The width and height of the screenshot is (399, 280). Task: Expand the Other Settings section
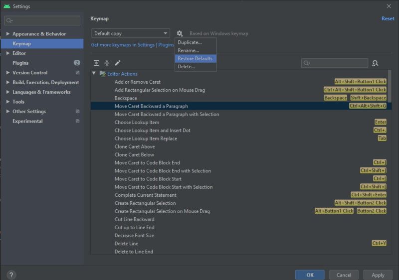(x=8, y=111)
